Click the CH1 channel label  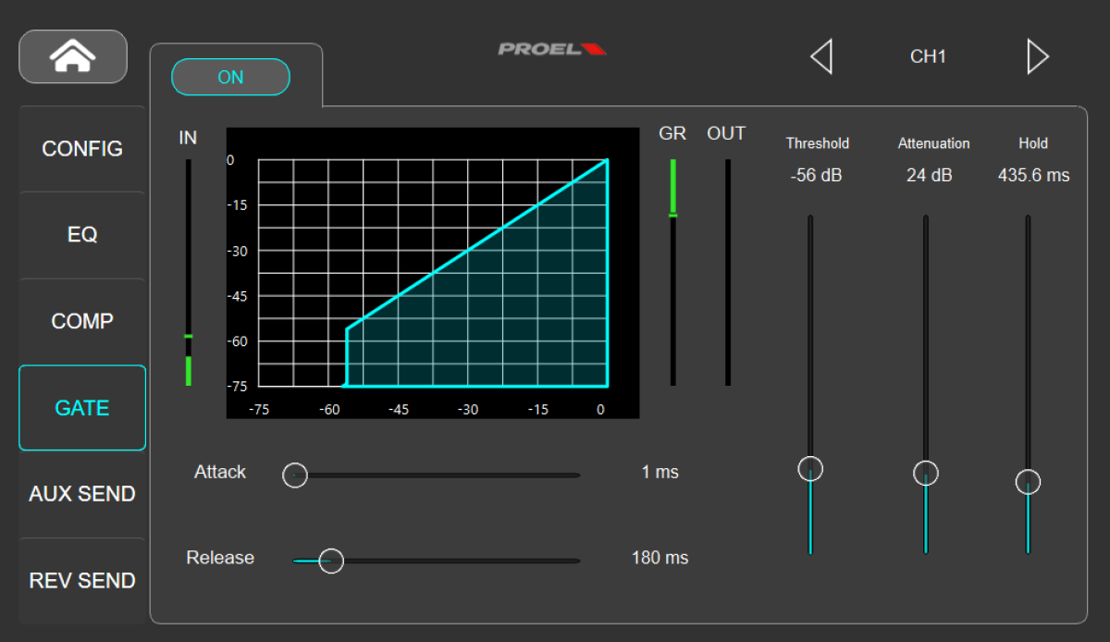(928, 56)
